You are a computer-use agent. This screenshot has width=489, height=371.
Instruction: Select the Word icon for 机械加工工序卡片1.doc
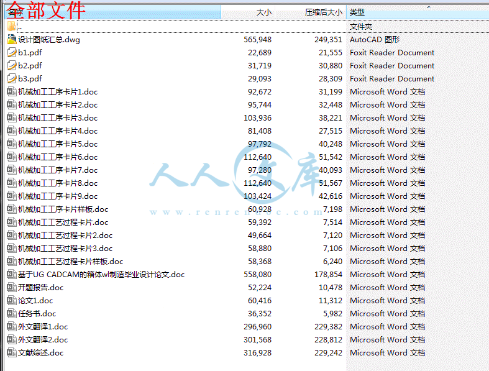coord(11,92)
